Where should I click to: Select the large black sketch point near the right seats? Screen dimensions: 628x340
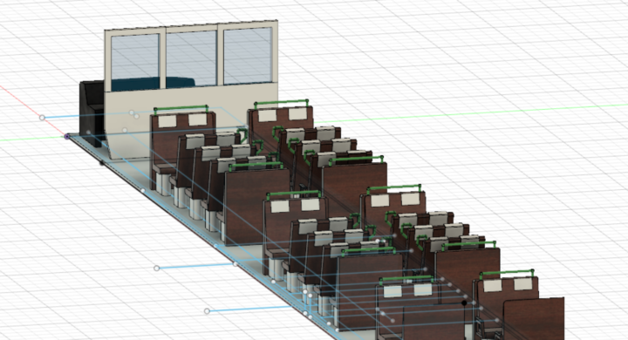coord(464,303)
